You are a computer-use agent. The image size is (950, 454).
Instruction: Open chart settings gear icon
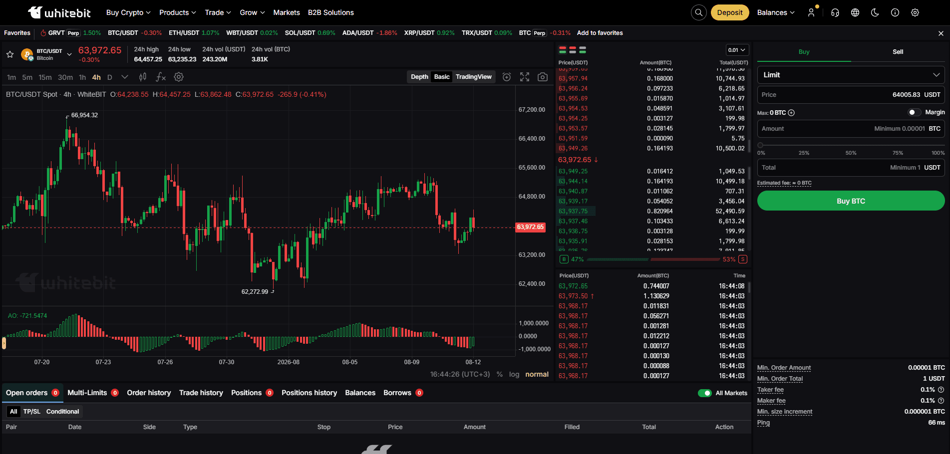(179, 77)
